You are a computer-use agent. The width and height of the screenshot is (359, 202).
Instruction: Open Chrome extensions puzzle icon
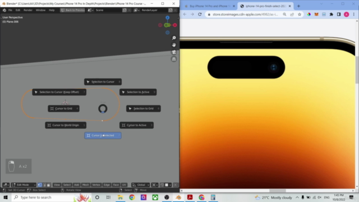coord(332,14)
